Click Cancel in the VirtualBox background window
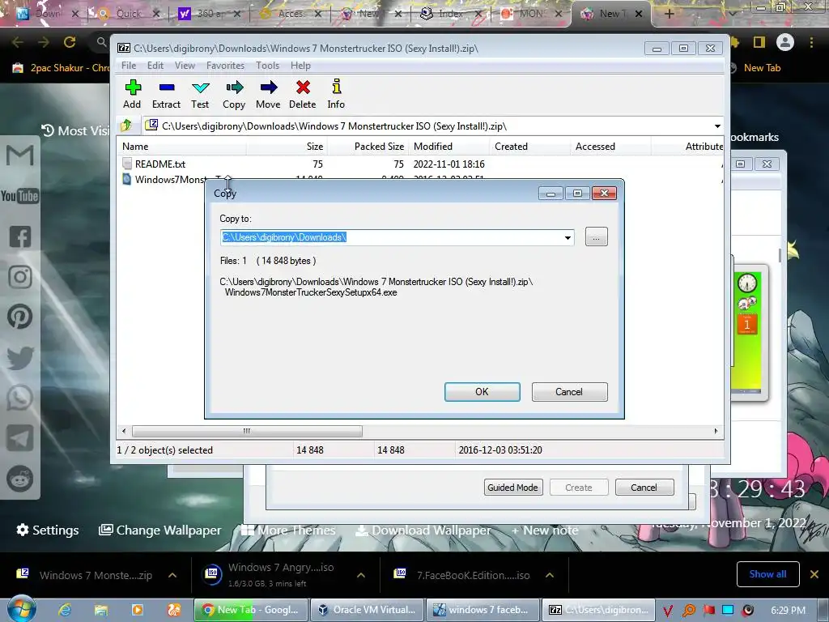 click(x=644, y=488)
